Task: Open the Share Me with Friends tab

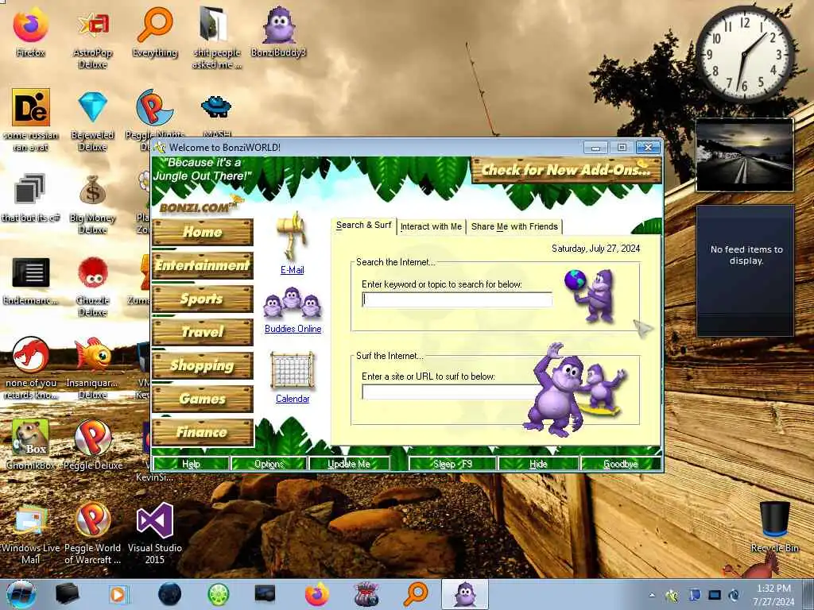Action: 514,226
